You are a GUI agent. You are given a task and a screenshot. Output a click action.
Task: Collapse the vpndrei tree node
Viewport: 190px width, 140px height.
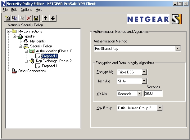click(14, 36)
